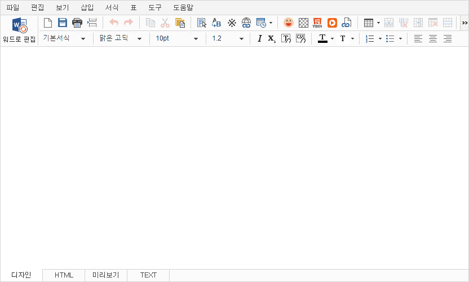This screenshot has width=469, height=282.
Task: Insert an emoticon with the smiley icon
Action: tap(289, 23)
